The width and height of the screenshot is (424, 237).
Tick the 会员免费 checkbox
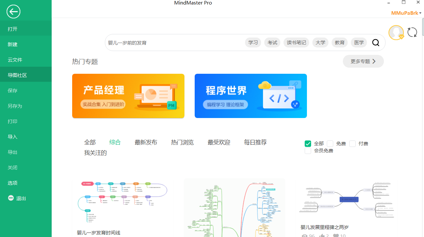308,150
